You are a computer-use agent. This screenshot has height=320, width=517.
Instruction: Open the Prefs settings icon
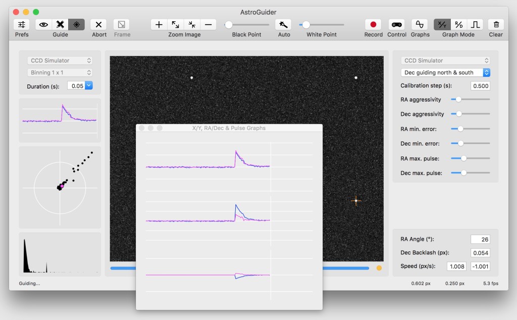point(21,24)
